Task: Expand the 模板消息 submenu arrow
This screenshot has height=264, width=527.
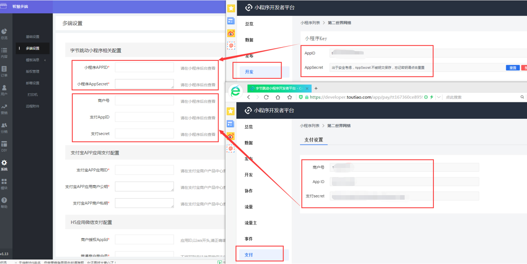Action: point(45,60)
